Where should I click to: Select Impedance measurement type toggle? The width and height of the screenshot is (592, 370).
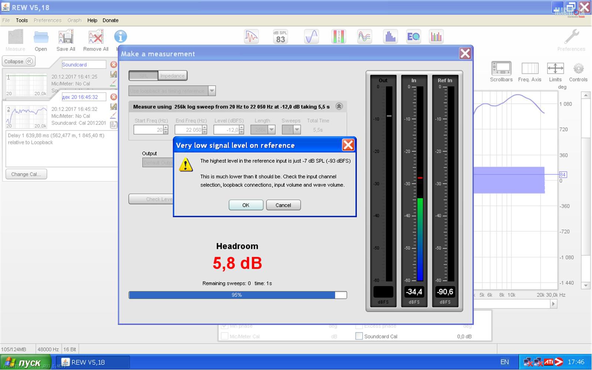tap(172, 76)
